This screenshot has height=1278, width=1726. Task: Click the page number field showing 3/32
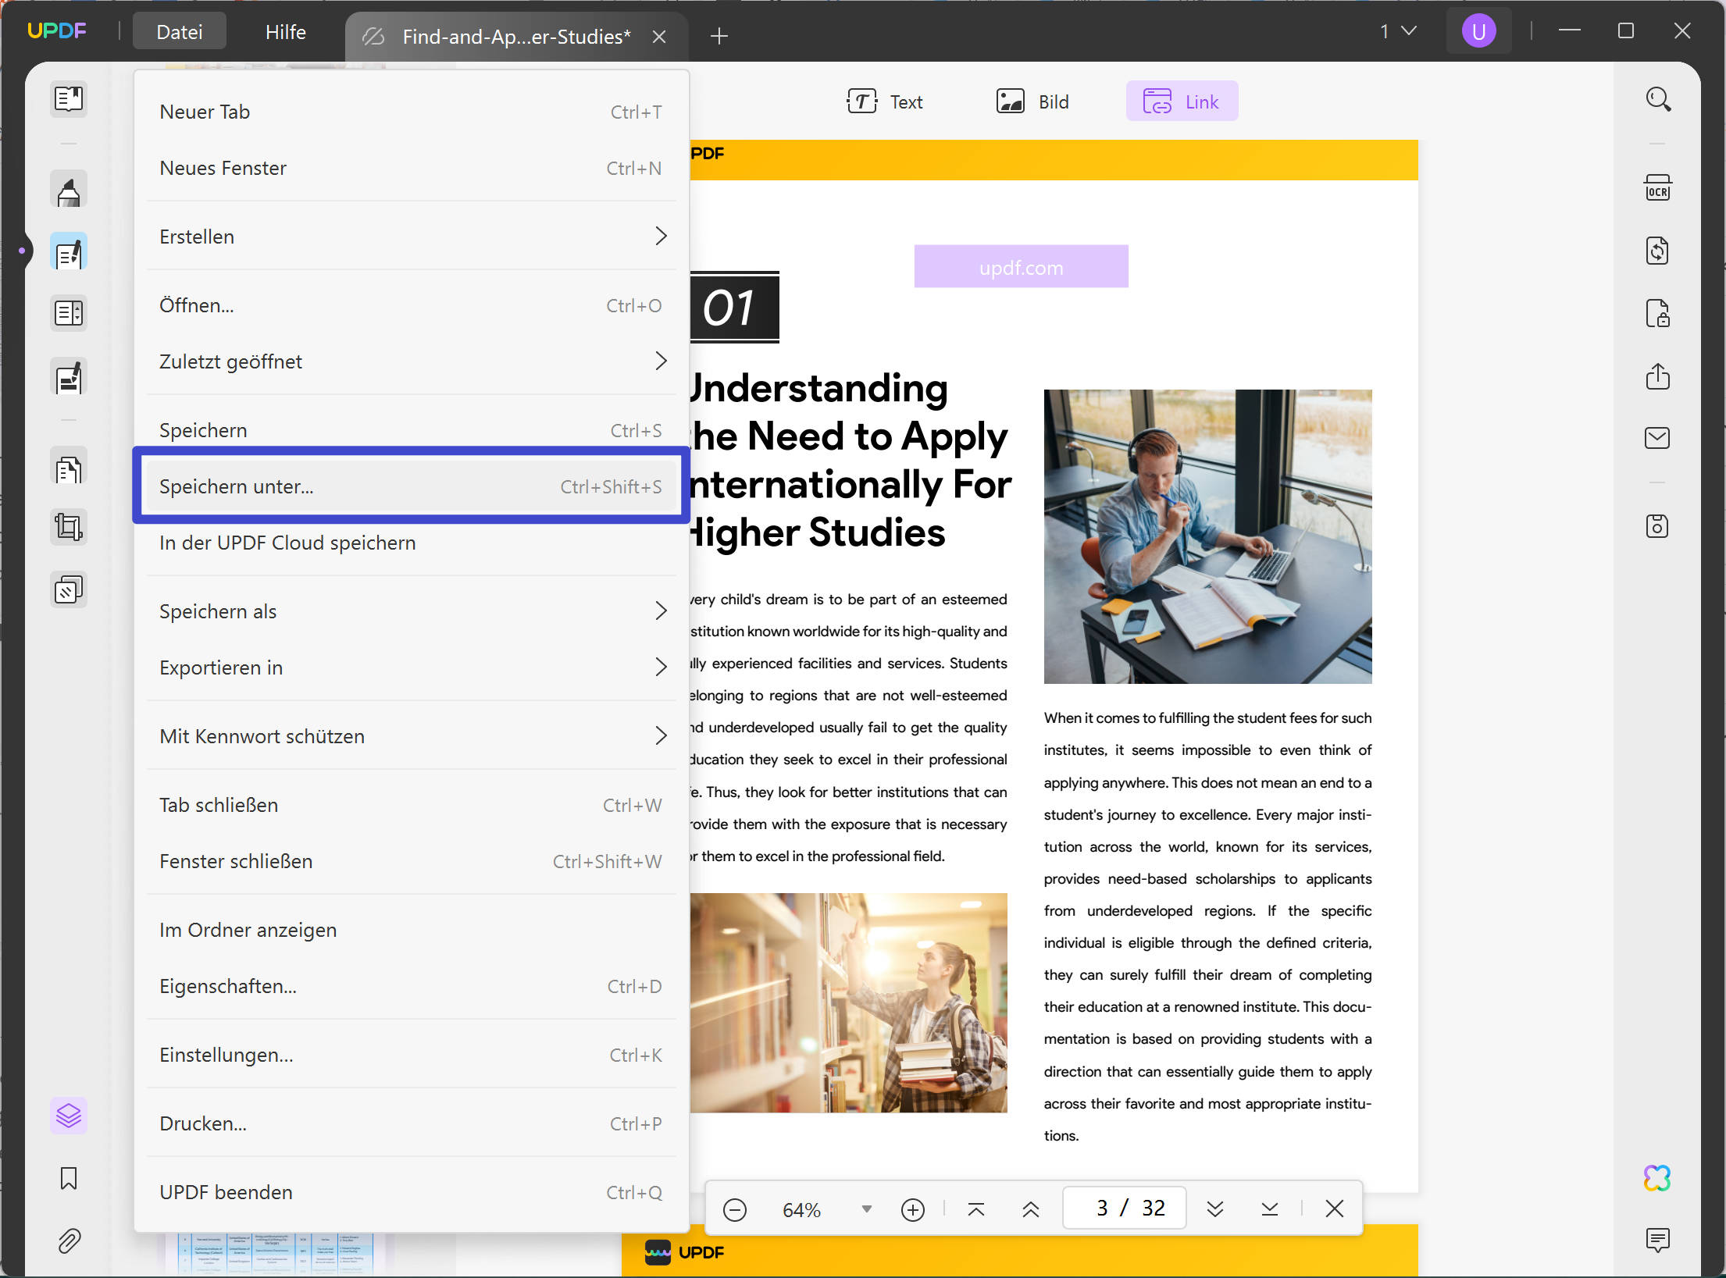1124,1207
